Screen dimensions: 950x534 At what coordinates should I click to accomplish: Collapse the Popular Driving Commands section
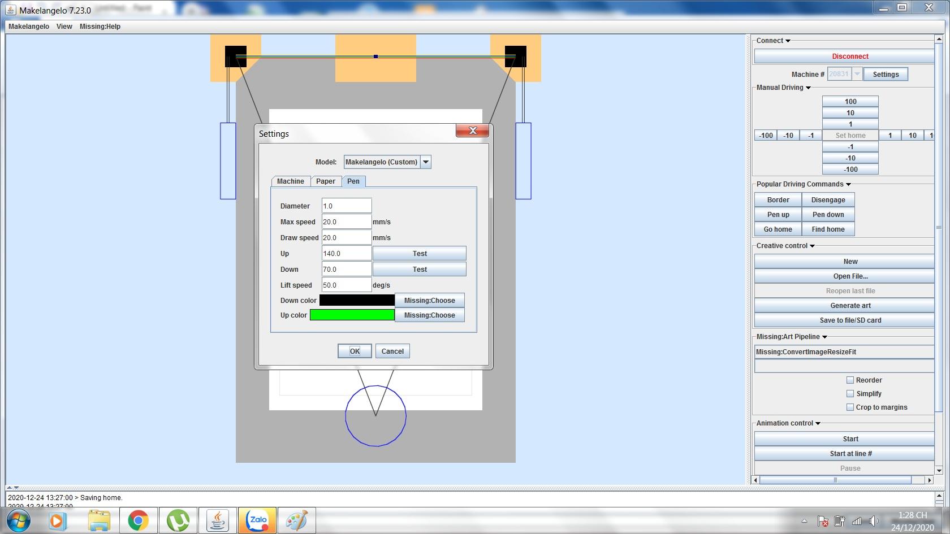(x=848, y=184)
